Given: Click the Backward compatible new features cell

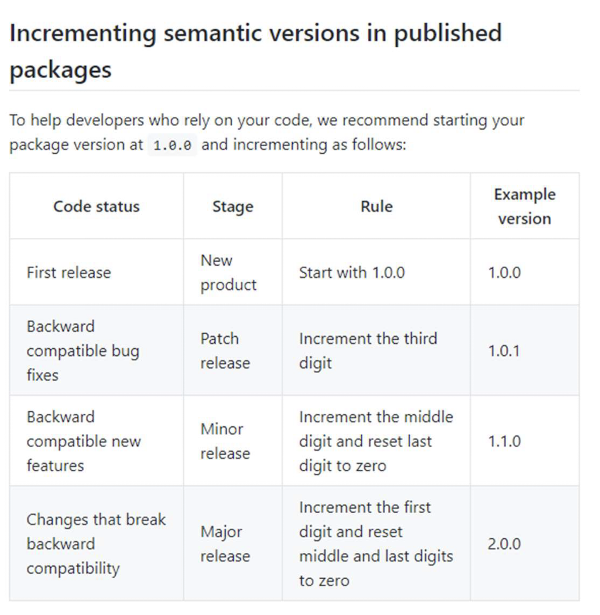Looking at the screenshot, I should click(84, 441).
